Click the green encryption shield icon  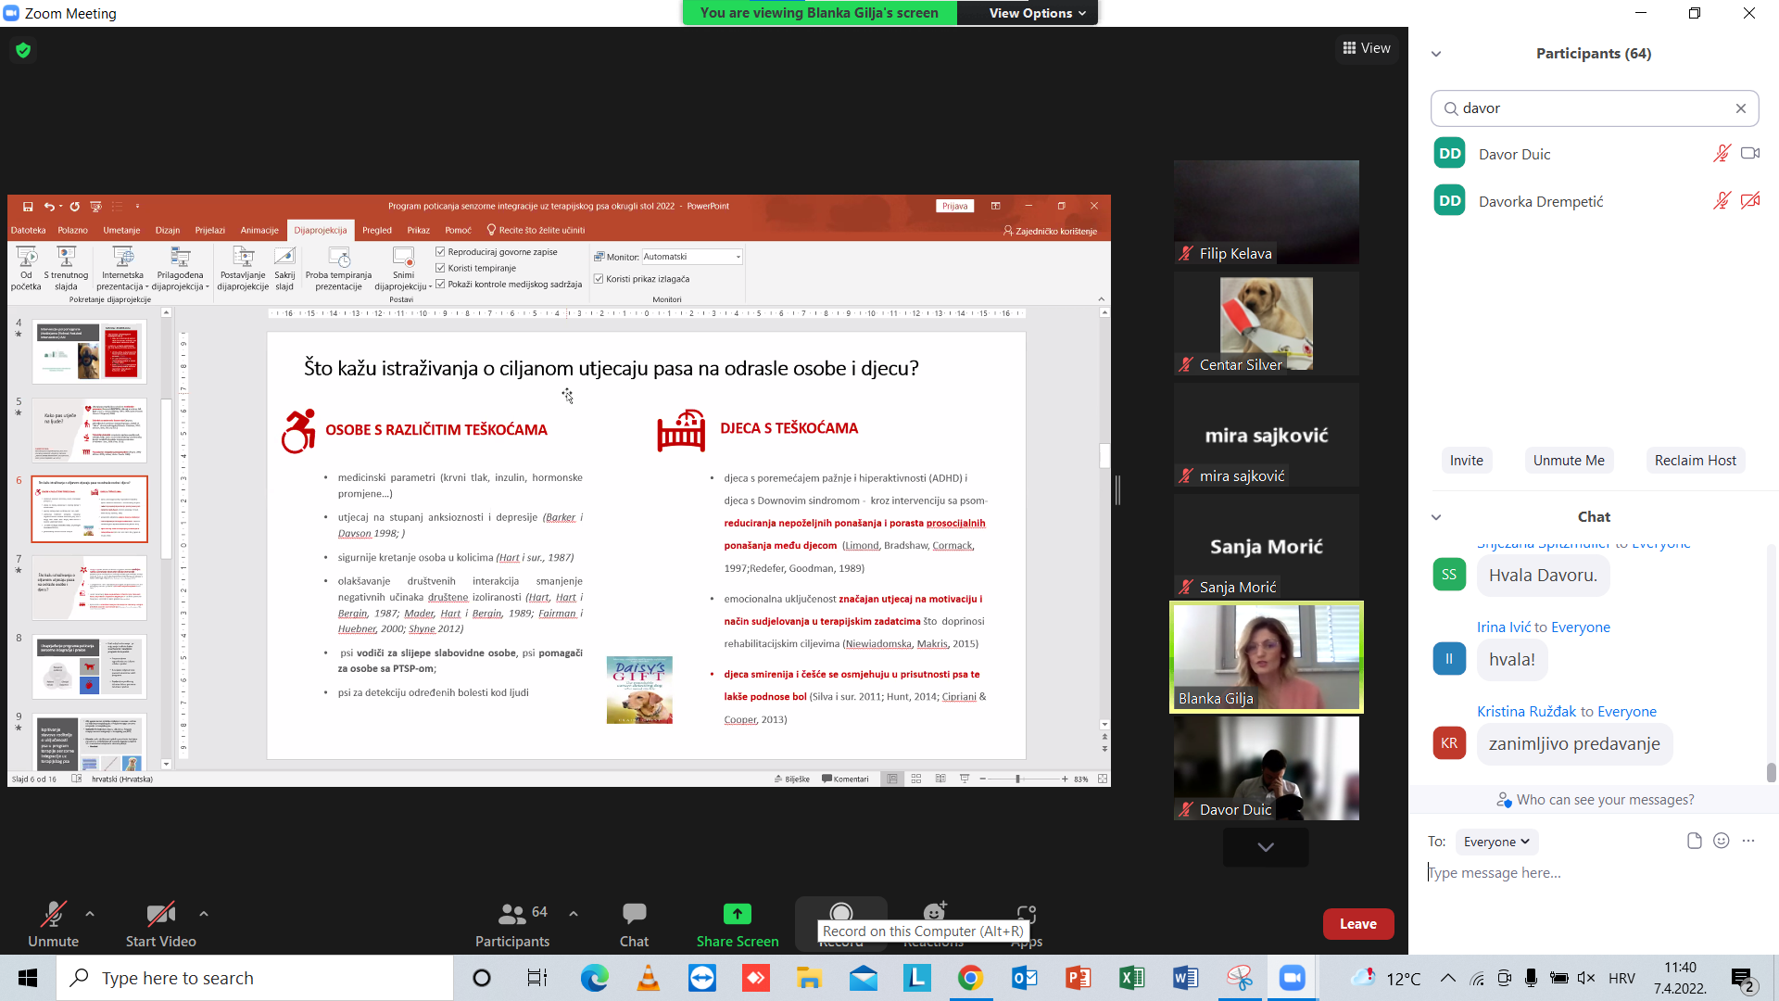pyautogui.click(x=23, y=50)
